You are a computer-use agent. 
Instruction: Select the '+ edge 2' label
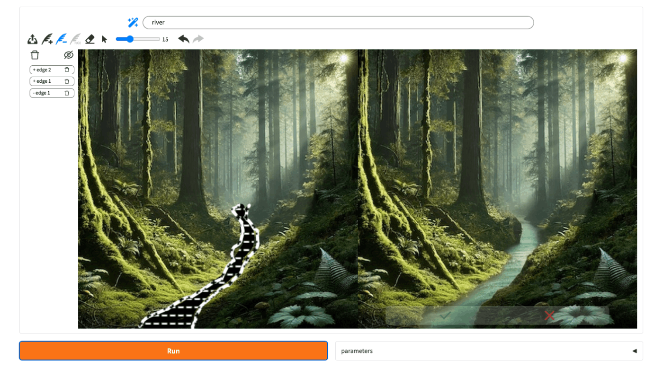(x=42, y=70)
